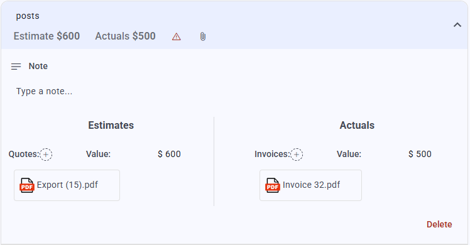Open the Invoice 32.pdf PDF icon
Screen dimensions: 470x245
(x=273, y=185)
